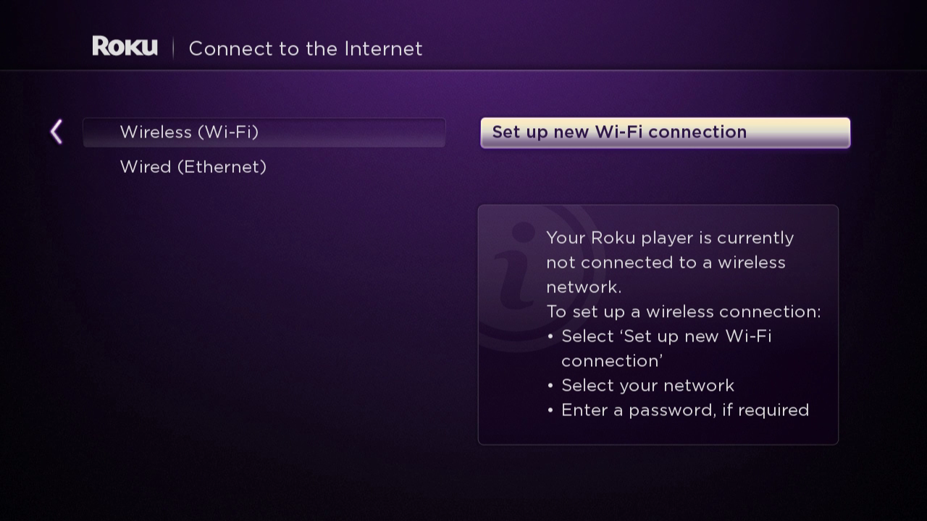Click the "To set up a wireless connection:" line
This screenshot has height=521, width=927.
tap(684, 312)
